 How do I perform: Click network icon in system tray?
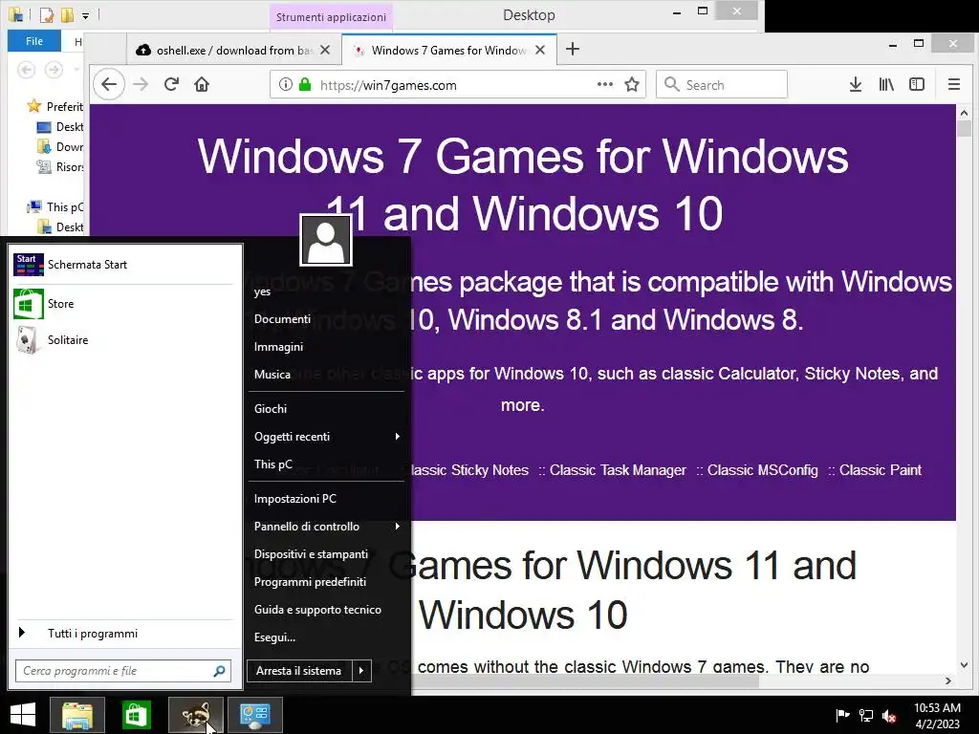866,715
